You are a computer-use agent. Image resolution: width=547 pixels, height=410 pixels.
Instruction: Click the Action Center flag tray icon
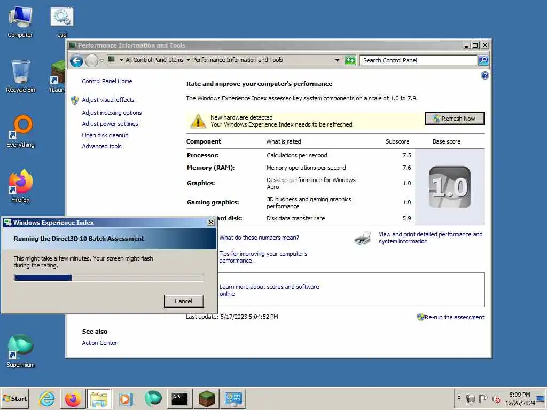[x=483, y=398]
